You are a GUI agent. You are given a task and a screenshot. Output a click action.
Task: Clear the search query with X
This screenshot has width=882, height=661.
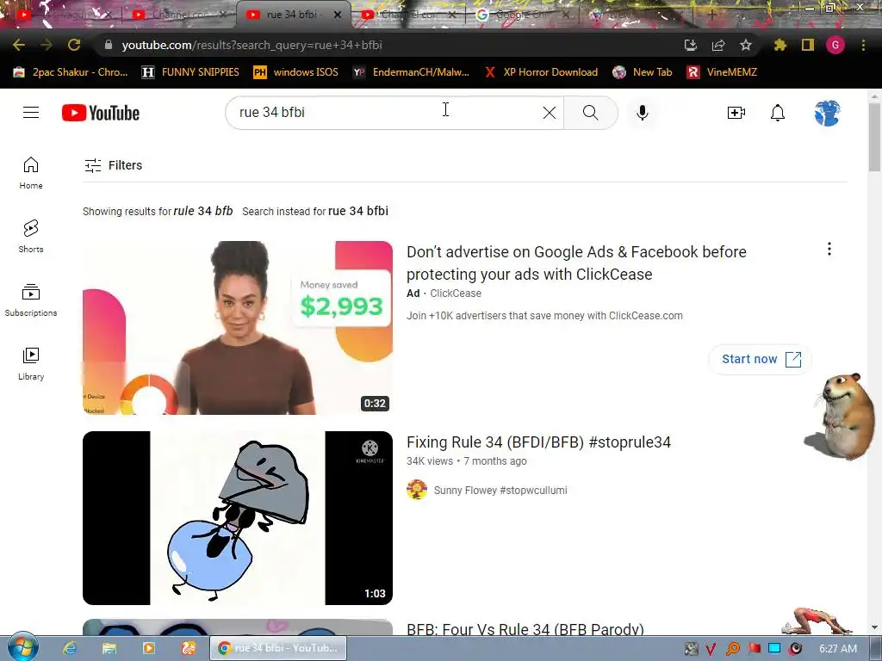click(550, 113)
